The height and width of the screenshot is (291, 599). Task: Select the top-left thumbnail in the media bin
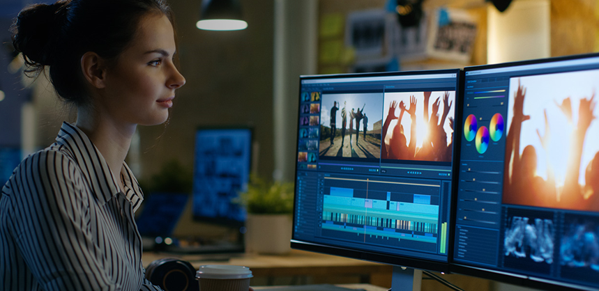point(305,97)
